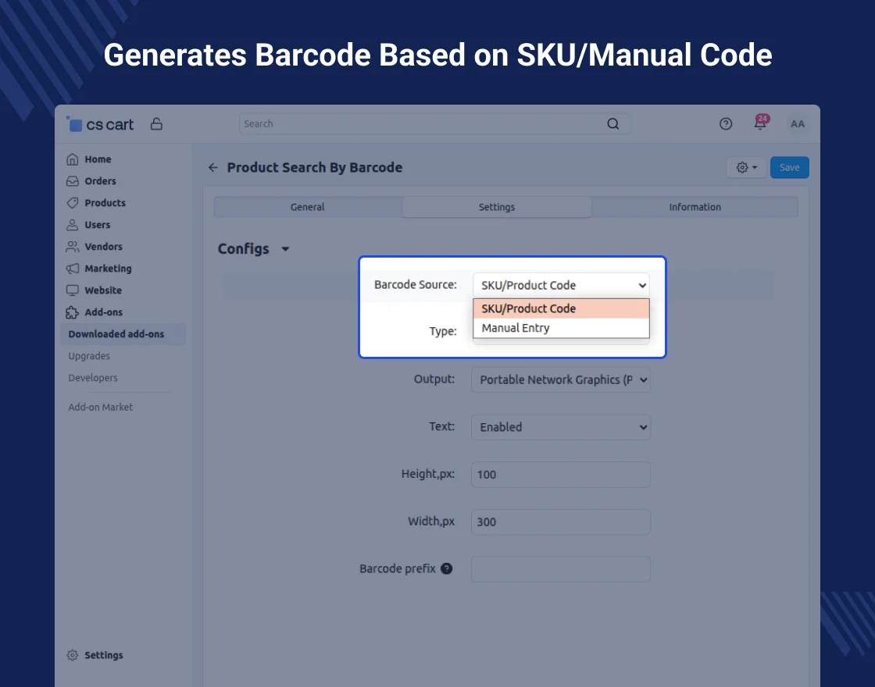Click the lock icon beside the logo
The image size is (875, 687).
(x=156, y=123)
